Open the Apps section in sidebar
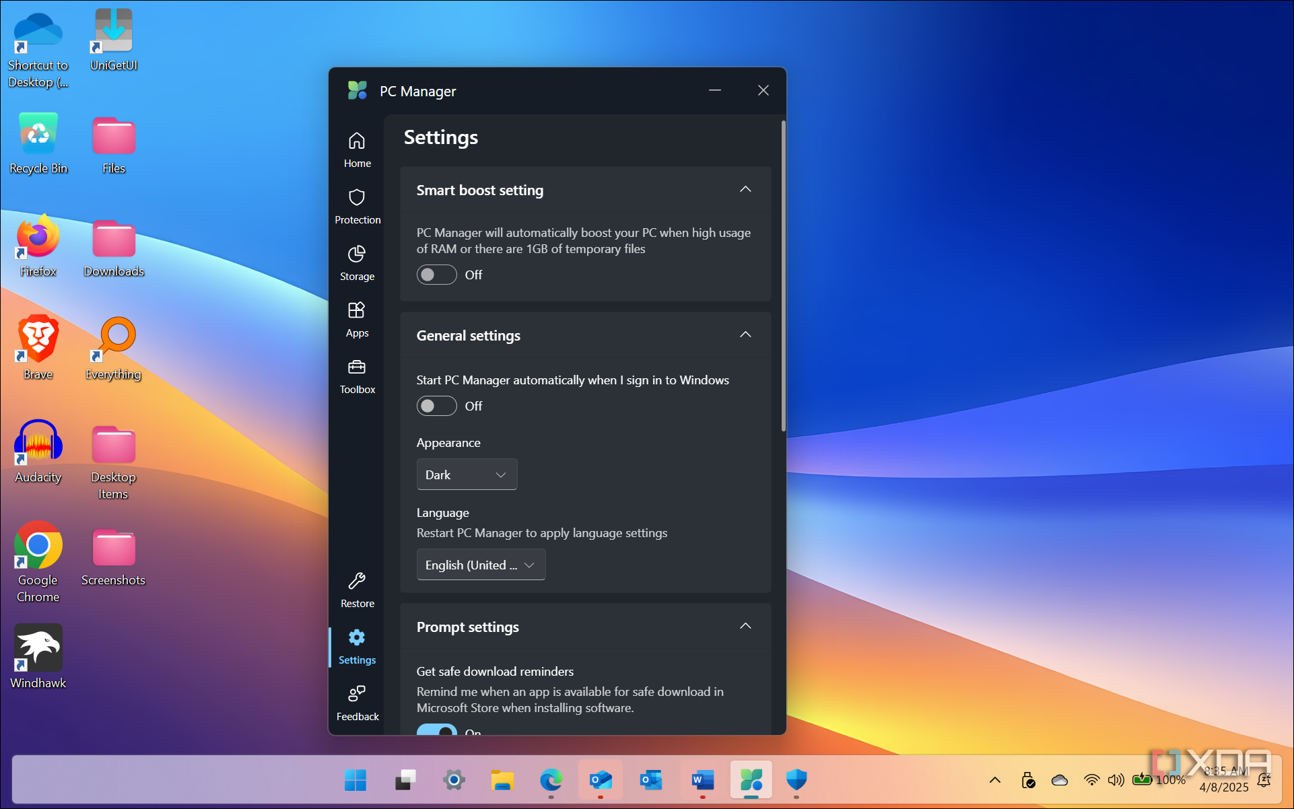Viewport: 1294px width, 809px height. pos(357,320)
